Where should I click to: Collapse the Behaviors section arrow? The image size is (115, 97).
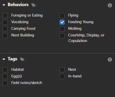pyautogui.click(x=4, y=5)
